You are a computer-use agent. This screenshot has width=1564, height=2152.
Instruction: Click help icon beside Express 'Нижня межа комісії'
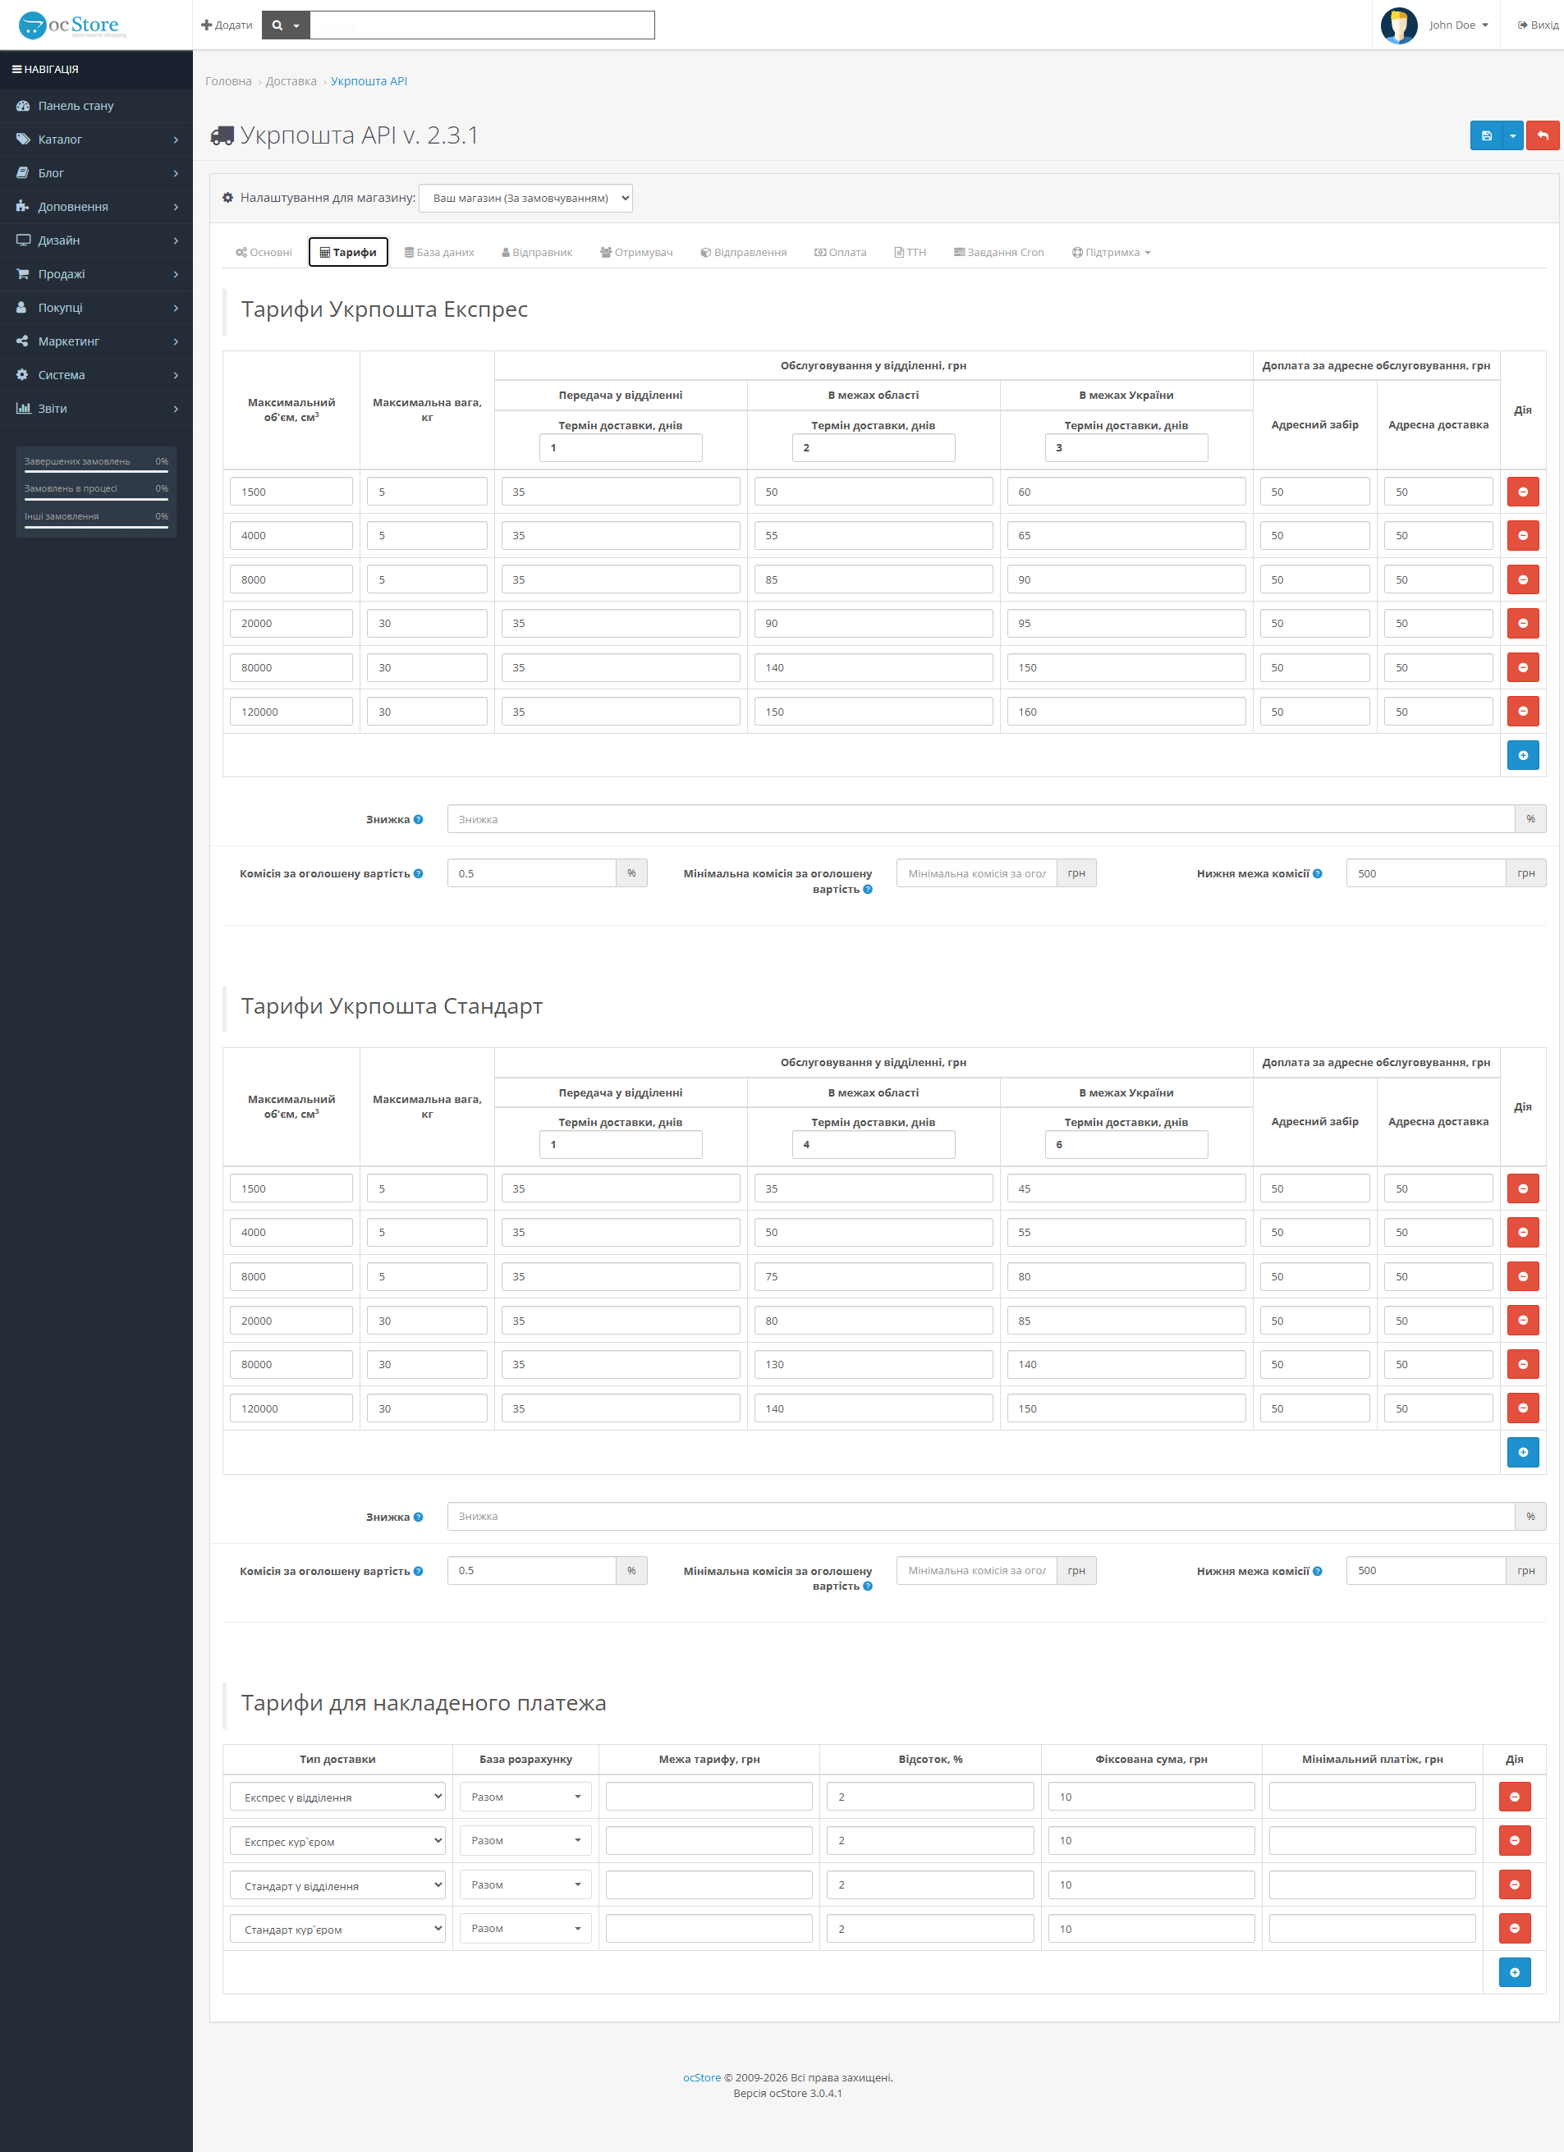click(1317, 874)
